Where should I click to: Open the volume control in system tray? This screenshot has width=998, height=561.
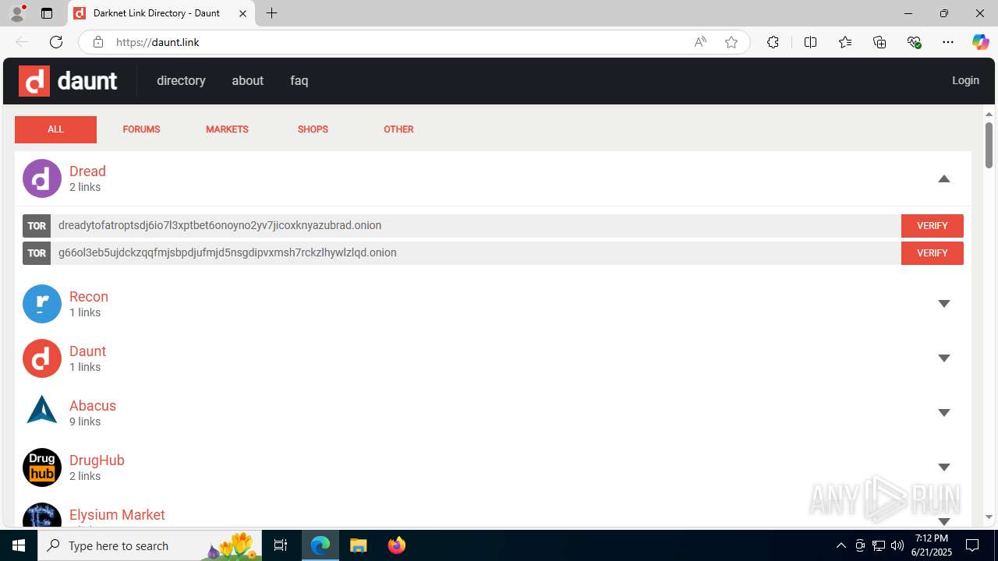pyautogui.click(x=897, y=545)
